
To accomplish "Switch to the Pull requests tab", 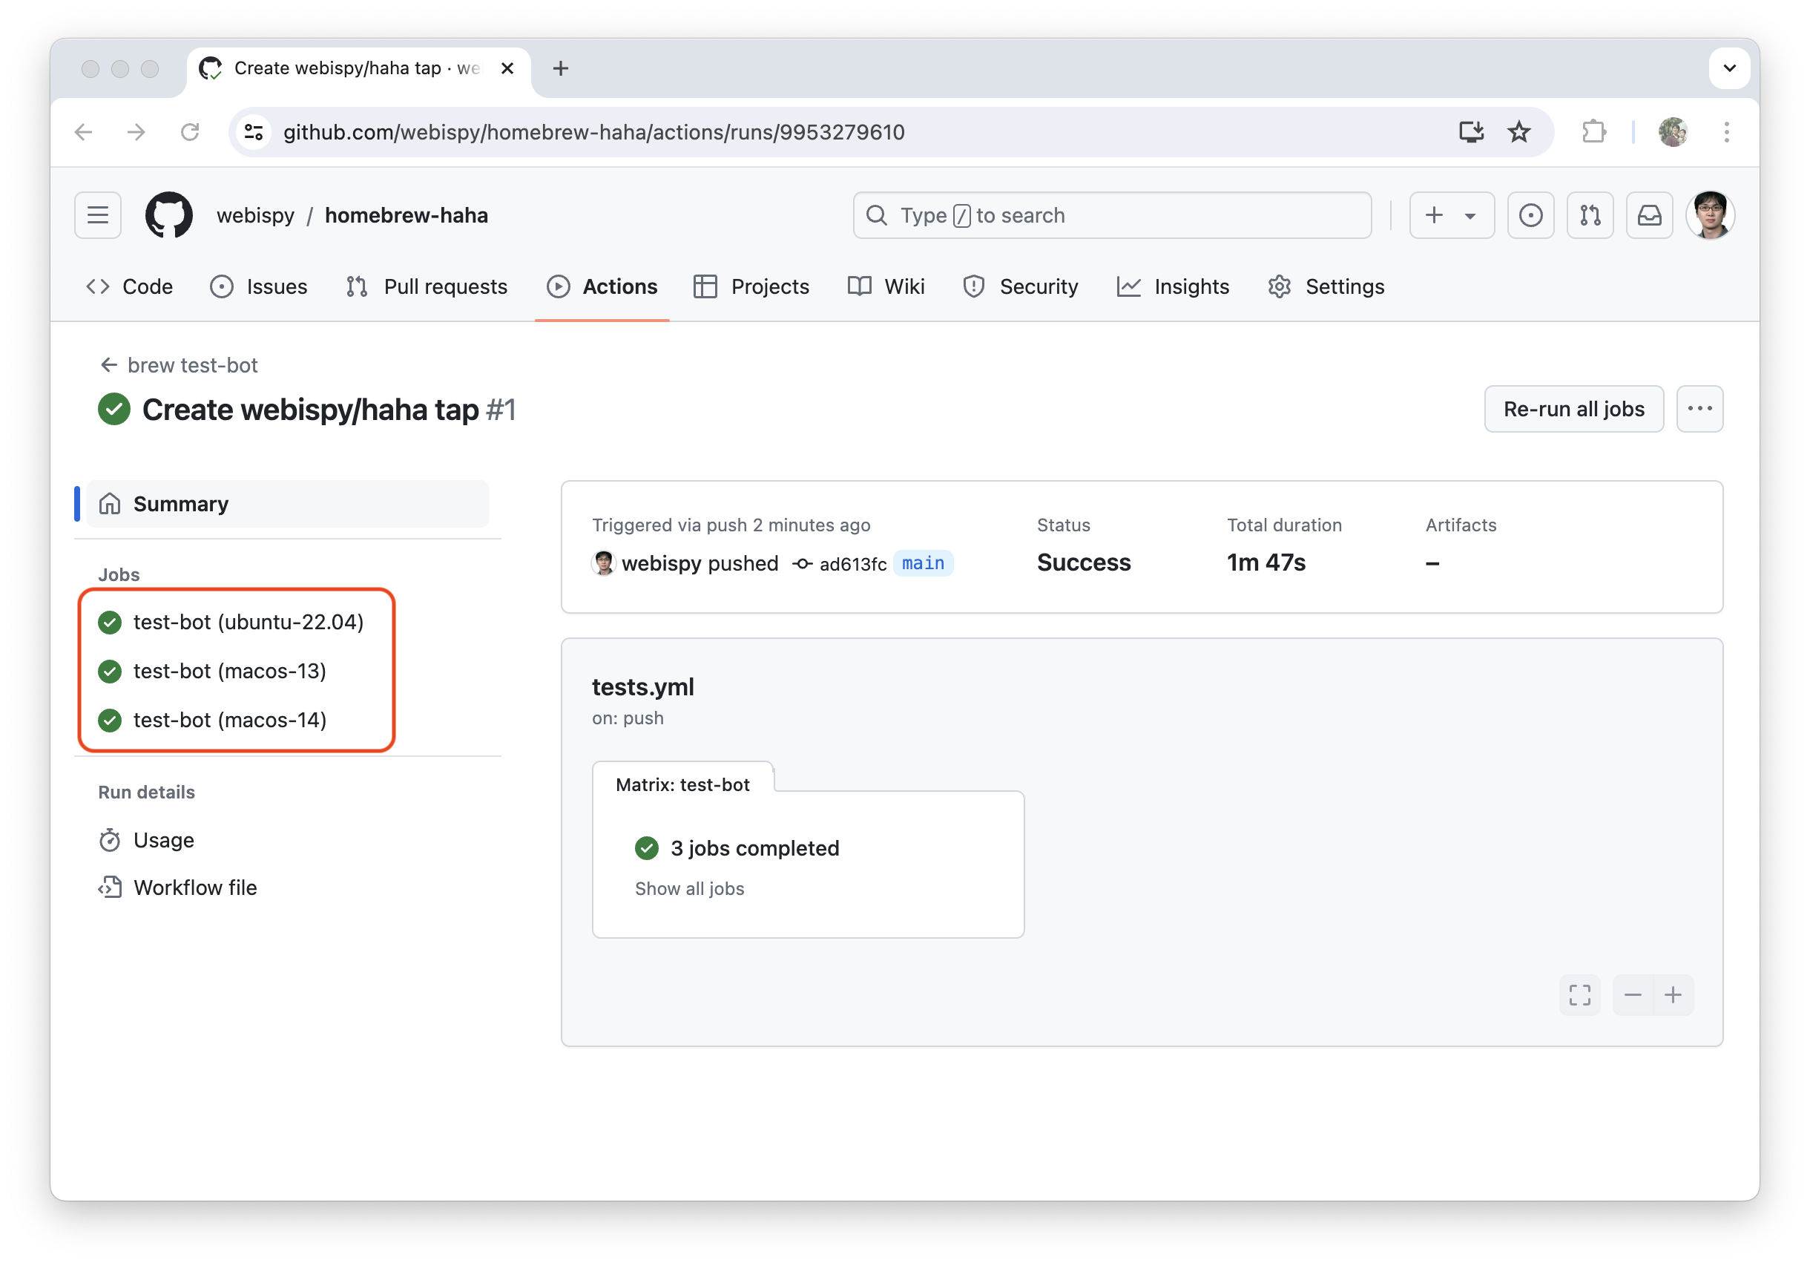I will [x=427, y=287].
